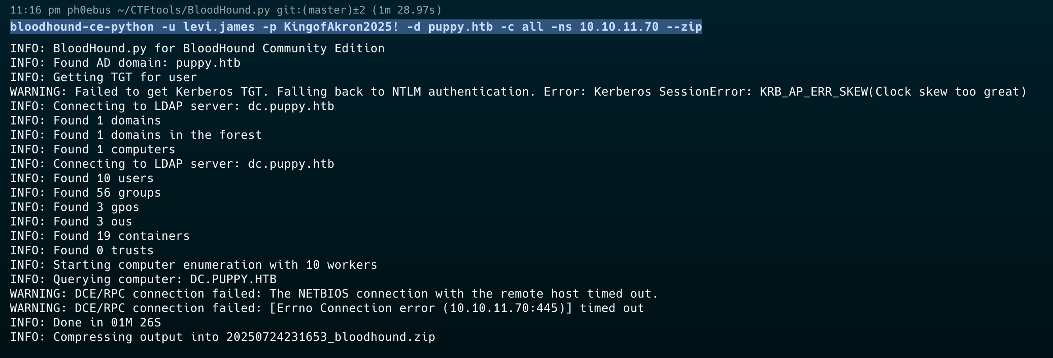Click the Found 19 containers line

pos(100,236)
